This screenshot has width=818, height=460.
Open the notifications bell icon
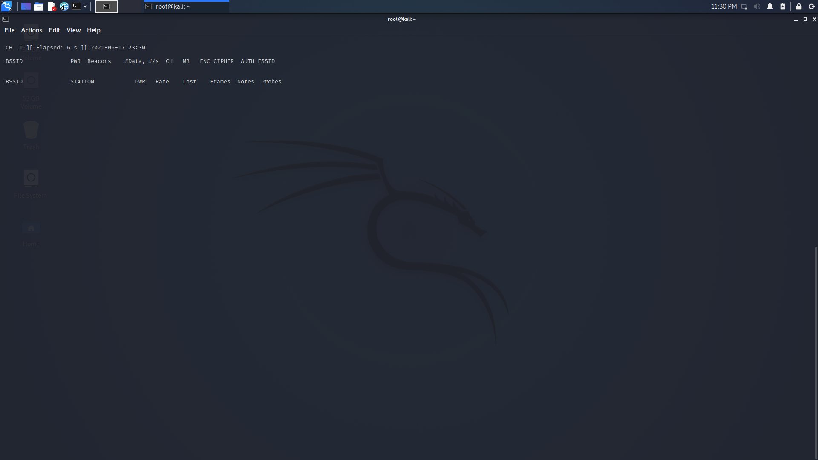click(770, 6)
